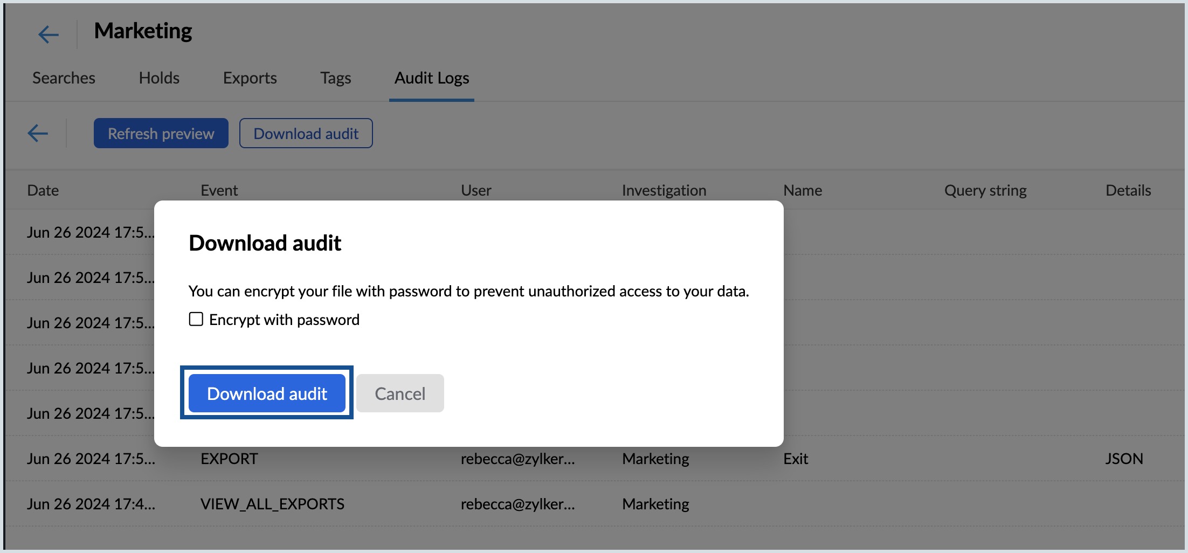This screenshot has width=1188, height=553.
Task: Check the Encrypt with password checkbox
Action: pyautogui.click(x=196, y=319)
